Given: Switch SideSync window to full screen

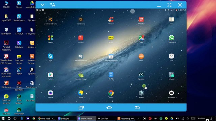Looking at the screenshot, I should click(x=169, y=5).
